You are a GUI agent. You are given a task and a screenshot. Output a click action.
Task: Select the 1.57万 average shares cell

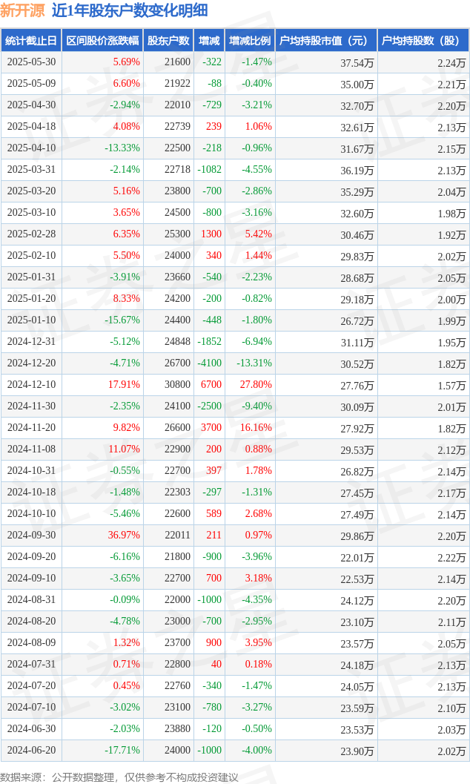click(x=423, y=385)
